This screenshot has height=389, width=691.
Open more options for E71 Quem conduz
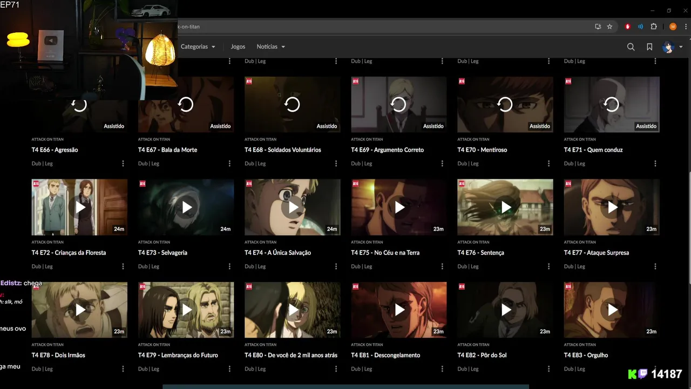655,164
